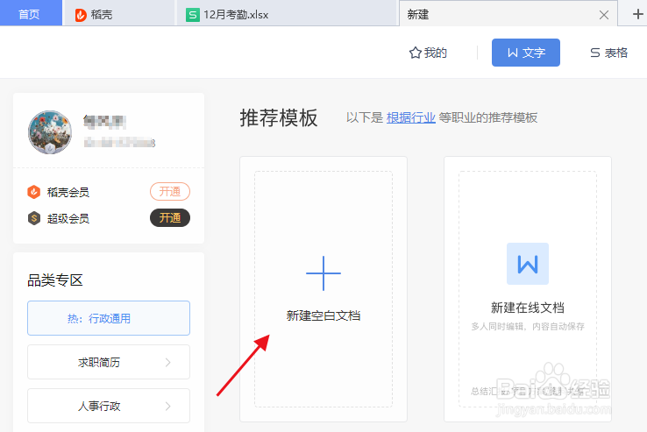The width and height of the screenshot is (647, 432).
Task: Close the 新建 tab
Action: click(604, 15)
